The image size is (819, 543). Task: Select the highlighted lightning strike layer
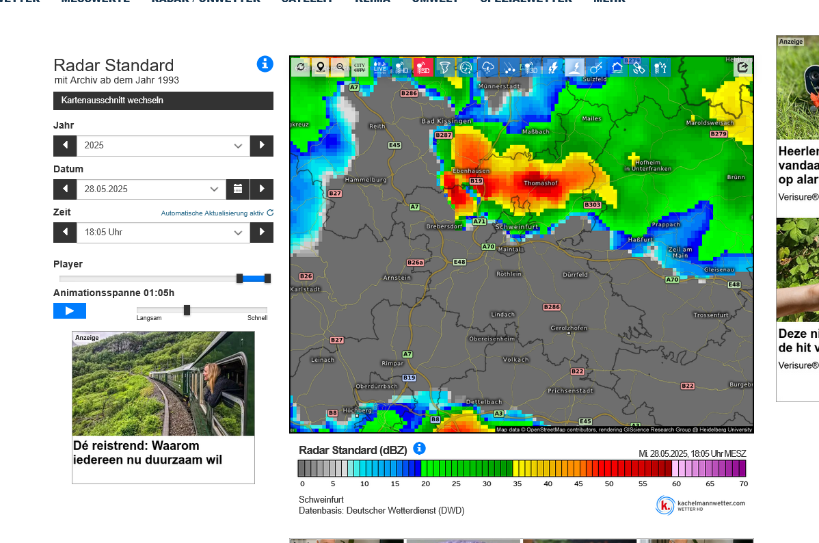574,67
